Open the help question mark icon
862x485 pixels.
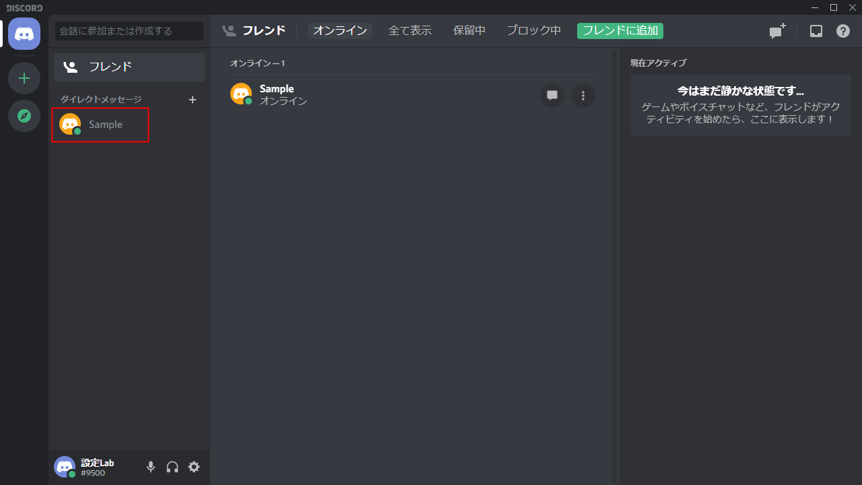(x=843, y=31)
